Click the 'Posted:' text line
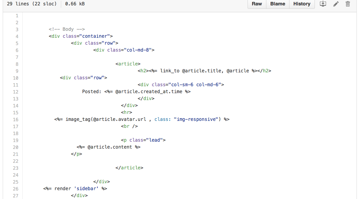Viewport: 358px width, 199px height. tap(136, 92)
